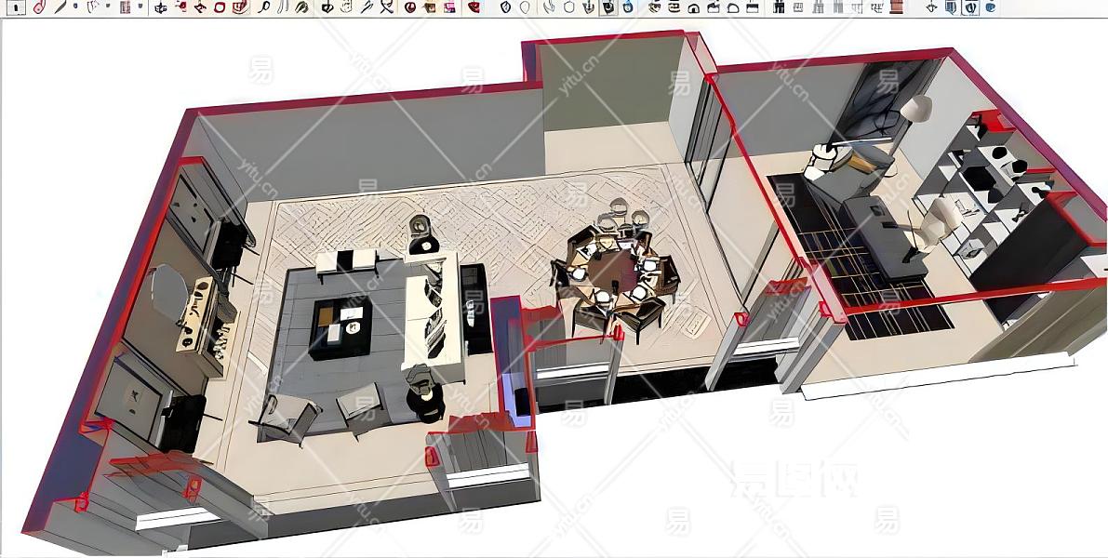Screen dimensions: 1108x558
Task: Switch to Iso view
Action: click(654, 7)
